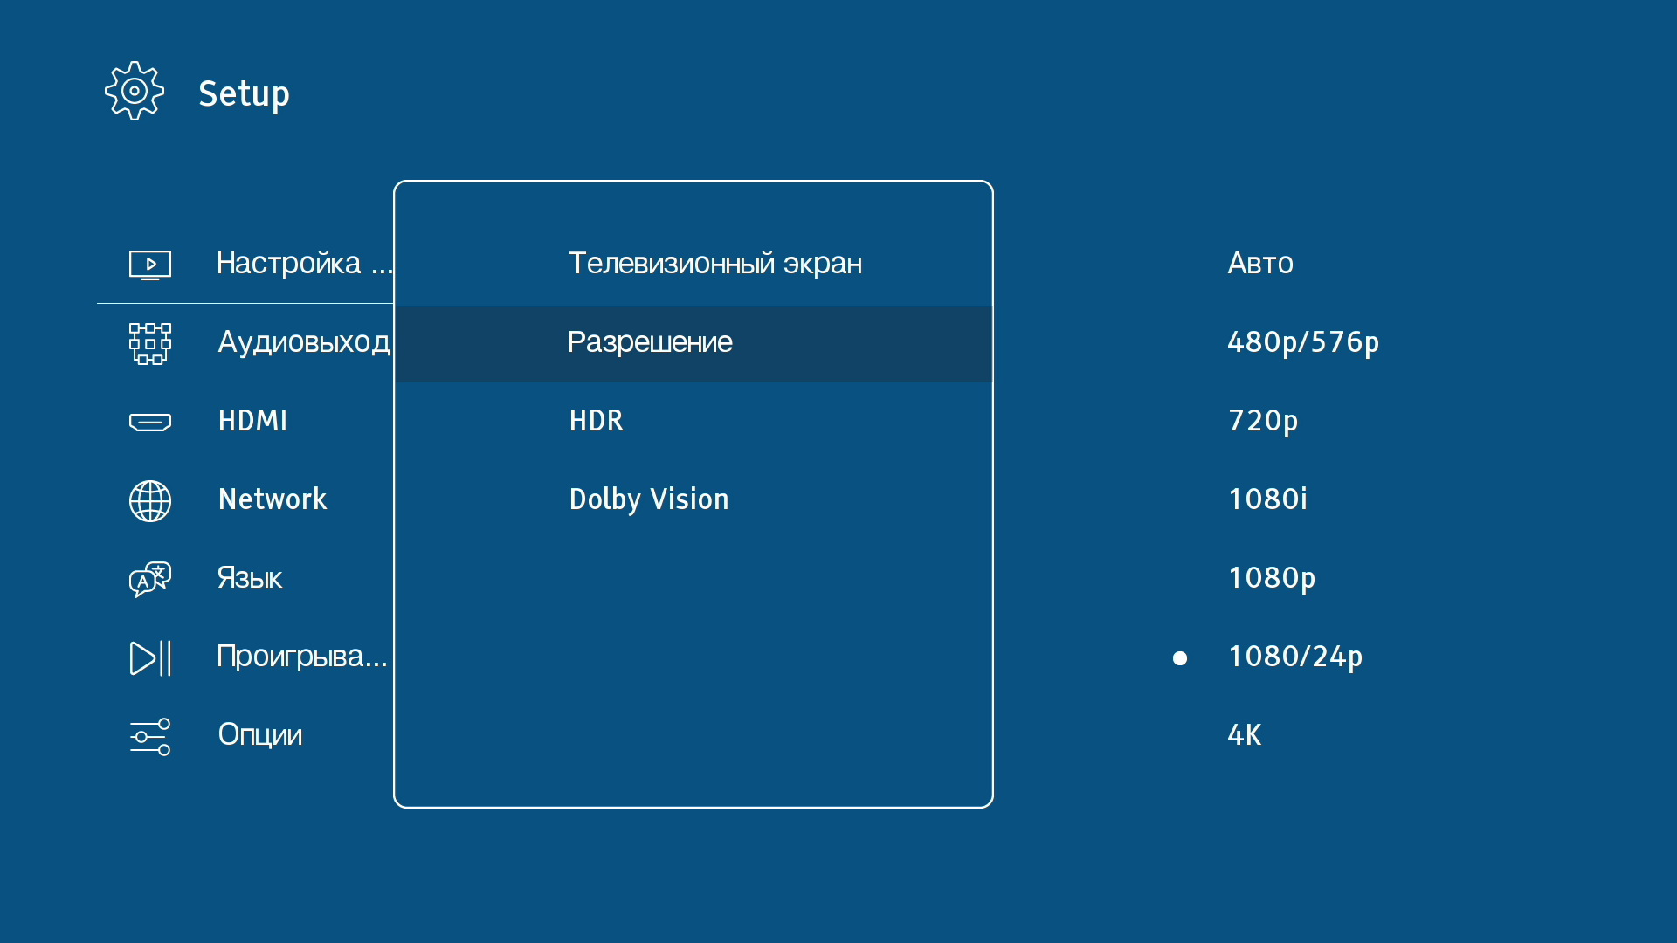The width and height of the screenshot is (1677, 943).
Task: Select the 1080/24p resolution option
Action: tap(1294, 657)
